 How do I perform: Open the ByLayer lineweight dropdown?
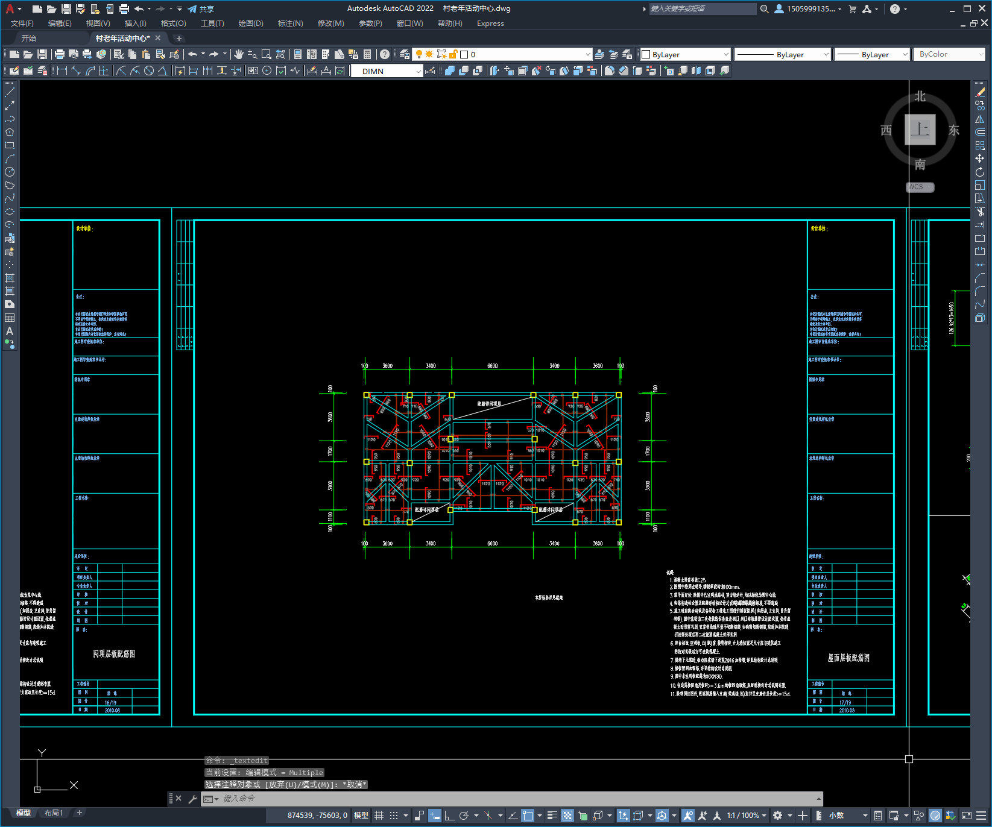click(x=872, y=54)
